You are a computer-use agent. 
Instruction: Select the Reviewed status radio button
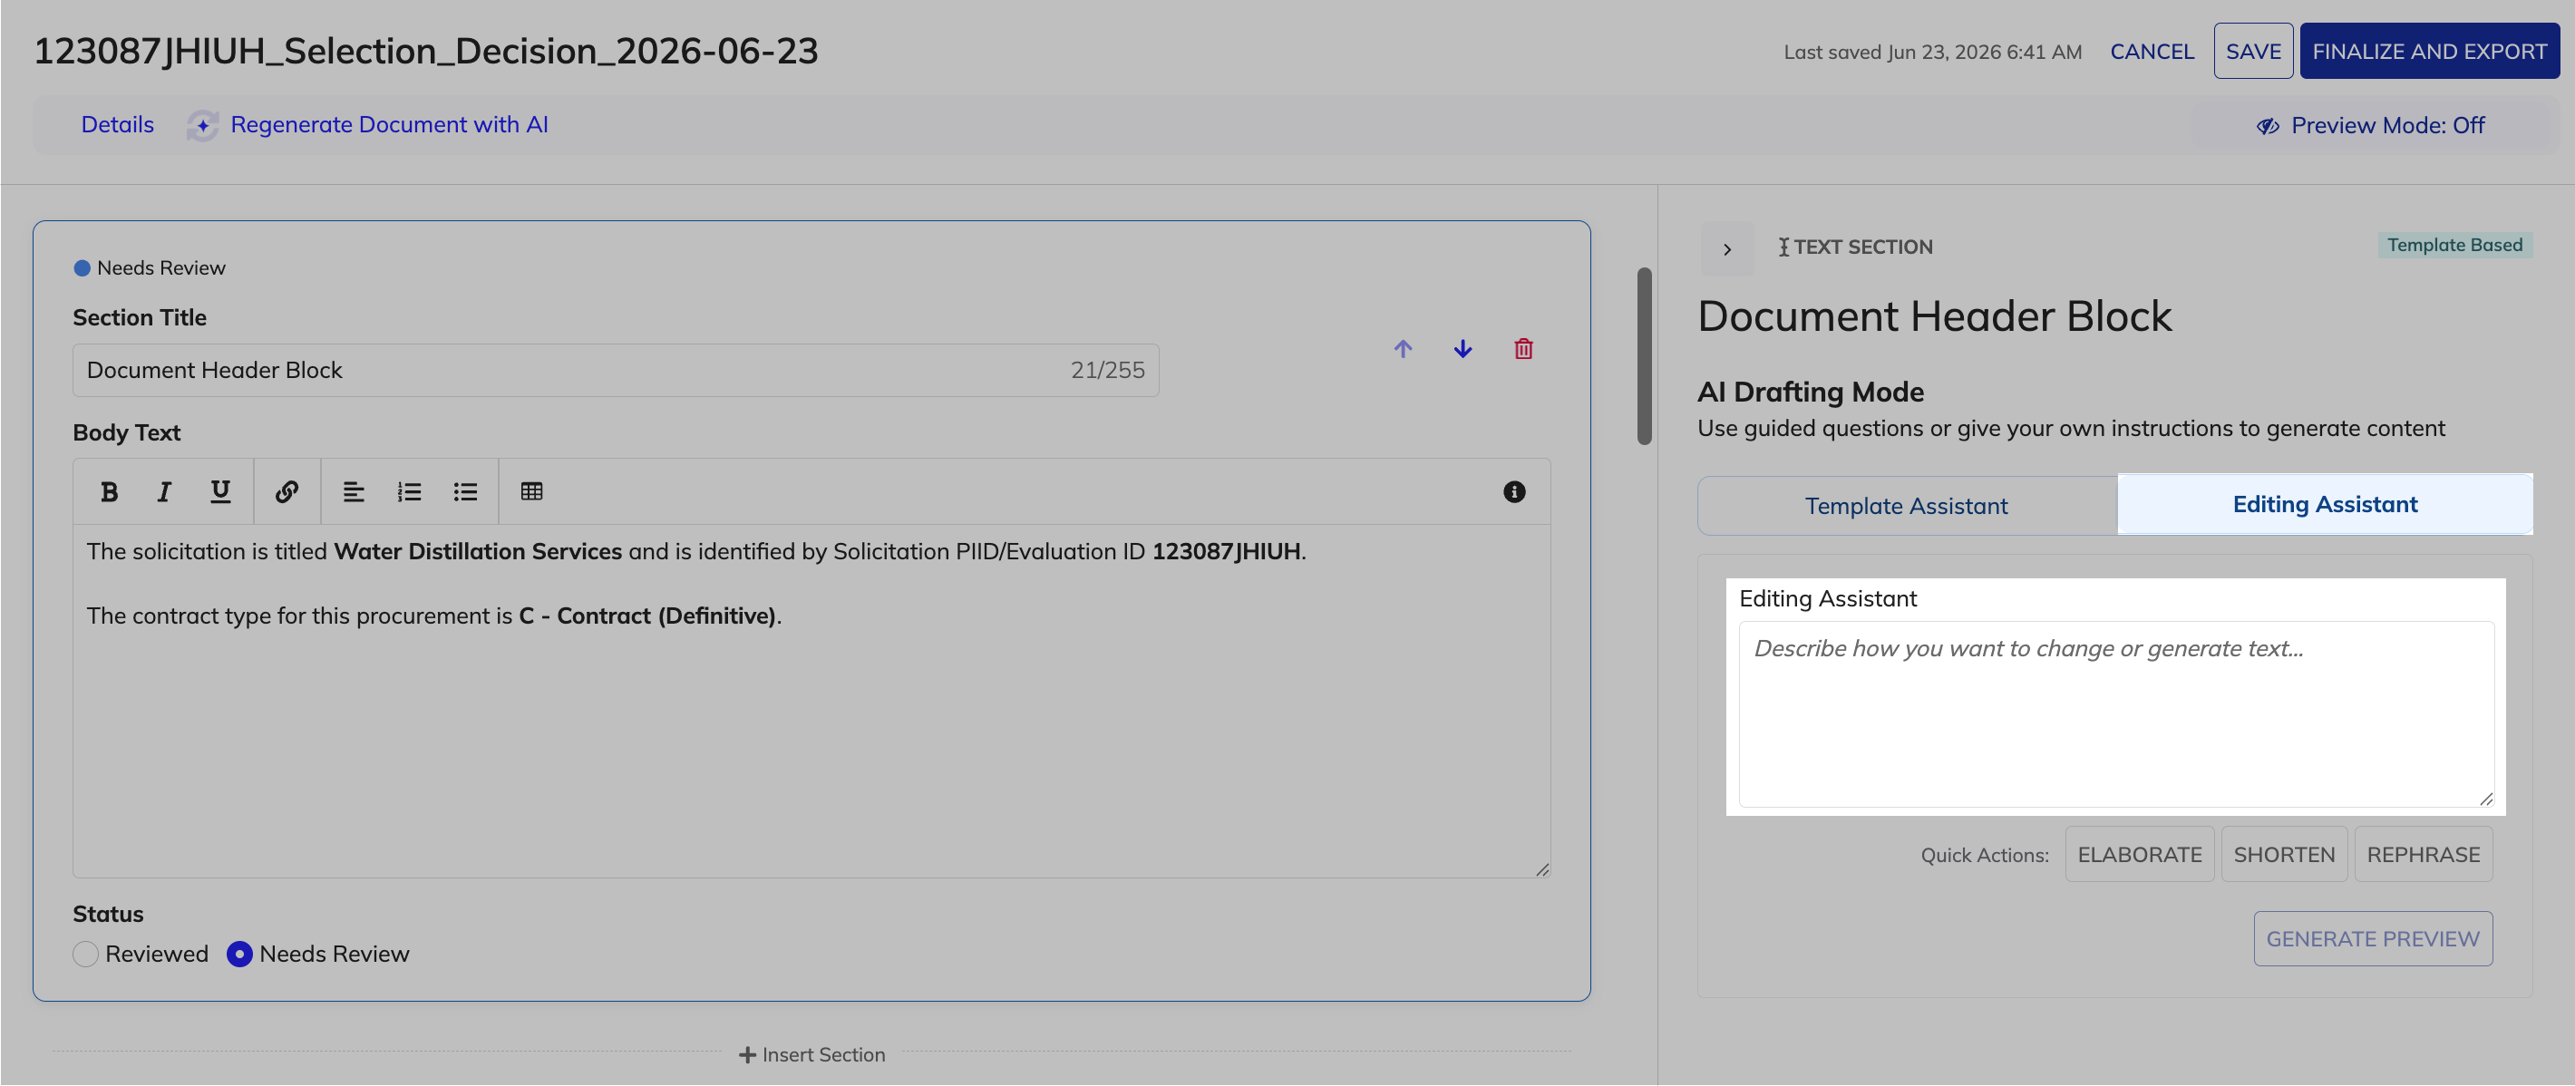(86, 955)
